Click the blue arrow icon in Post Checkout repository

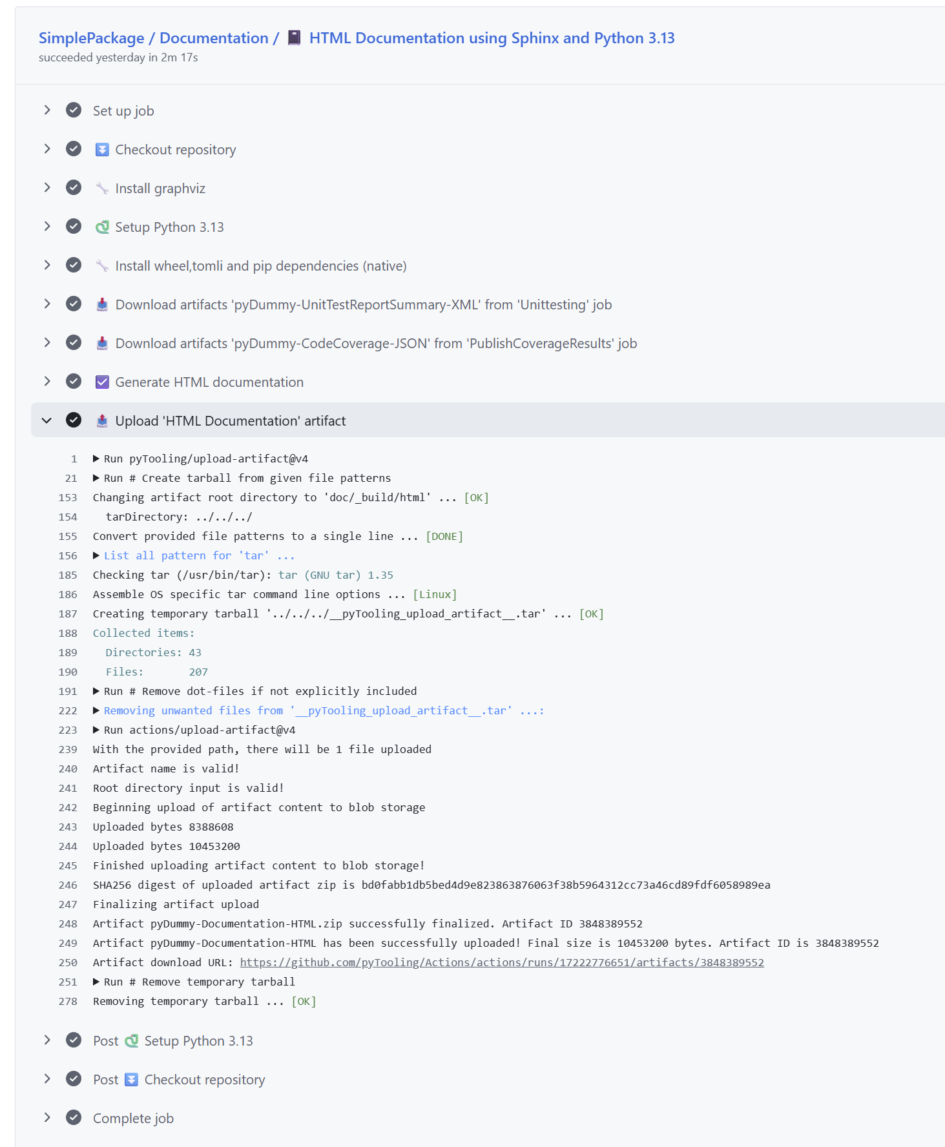(x=131, y=1080)
